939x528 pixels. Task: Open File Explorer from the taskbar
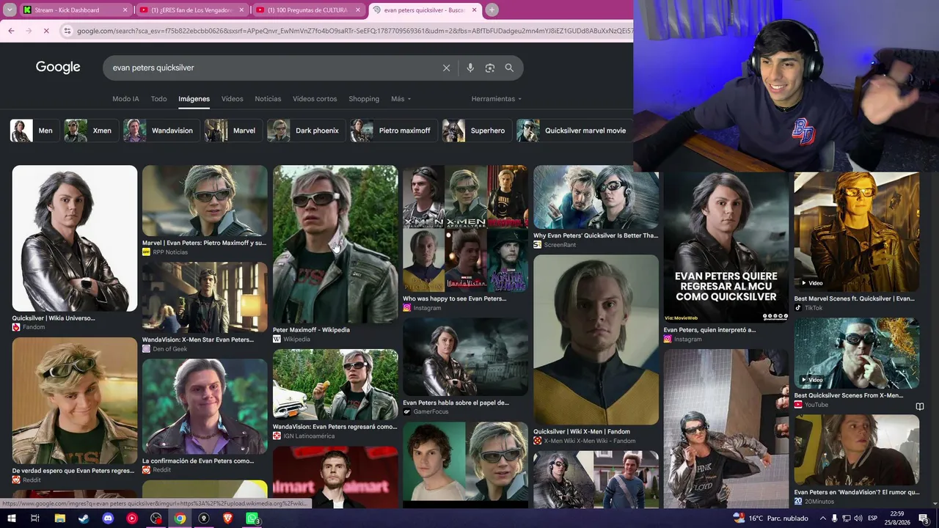[60, 518]
